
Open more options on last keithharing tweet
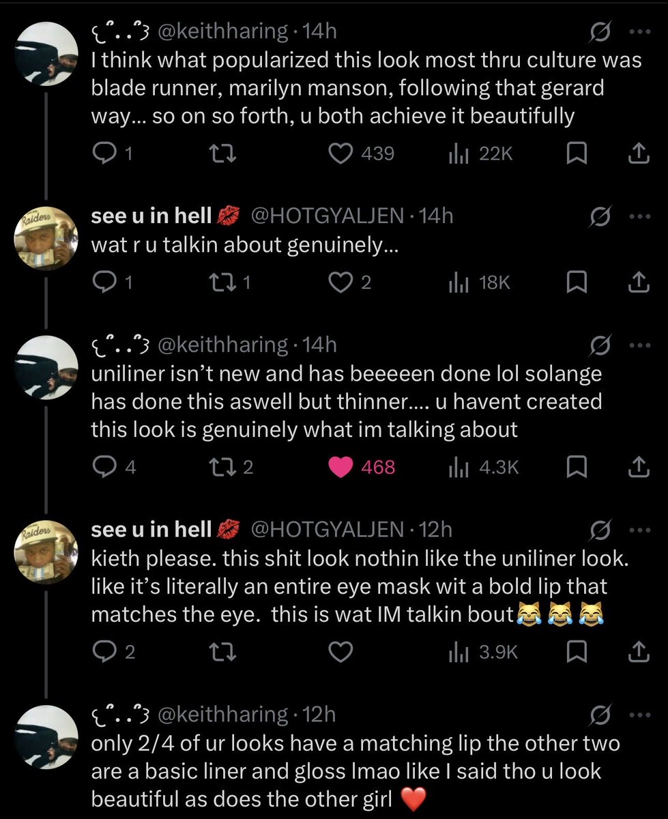click(x=638, y=715)
